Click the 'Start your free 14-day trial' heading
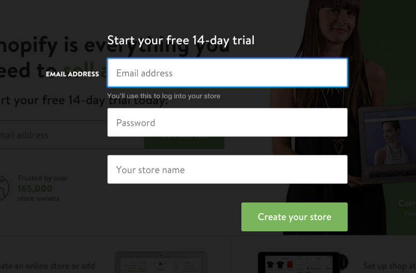Viewport: 416px width, 273px height. 180,40
